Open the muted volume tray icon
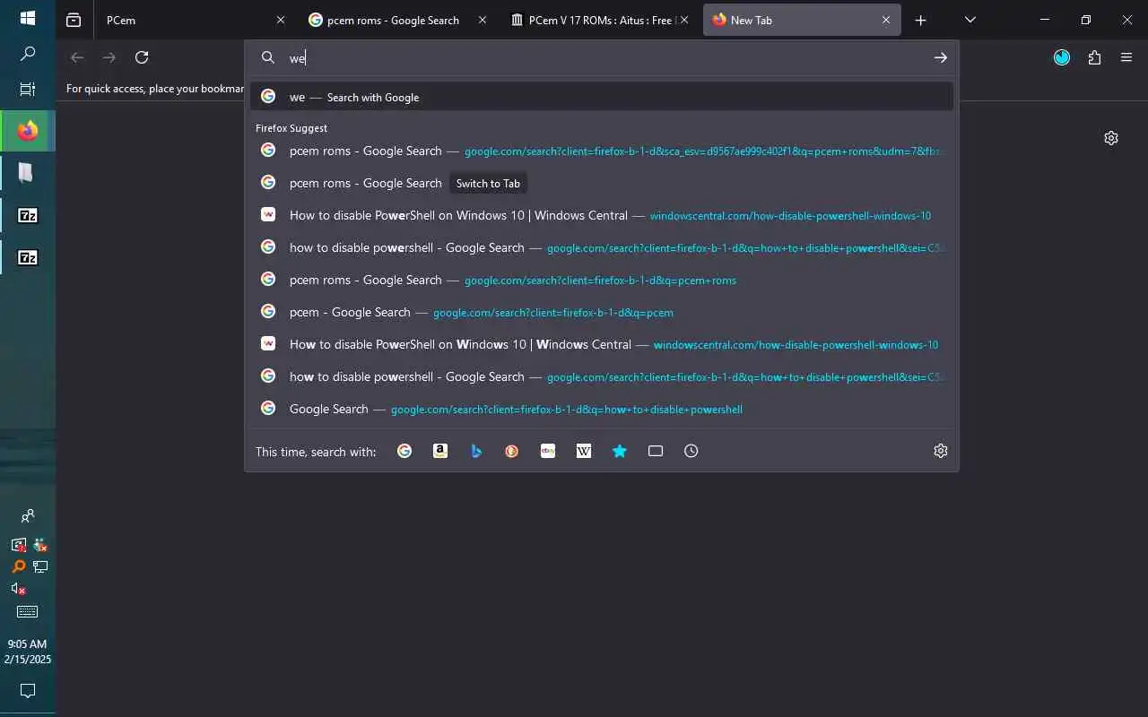 (x=18, y=589)
